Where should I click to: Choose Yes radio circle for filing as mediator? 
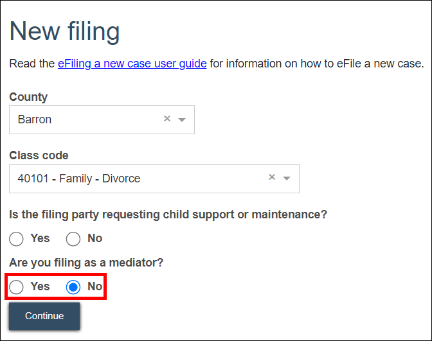point(17,287)
